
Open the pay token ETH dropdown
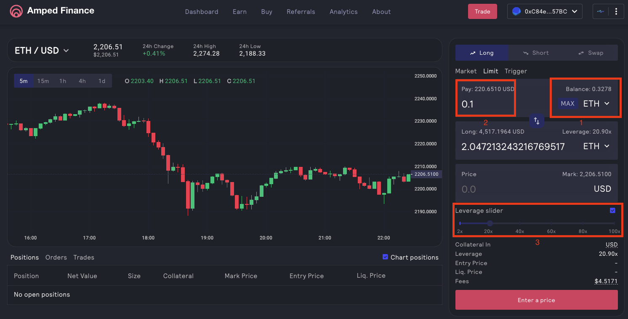(596, 104)
